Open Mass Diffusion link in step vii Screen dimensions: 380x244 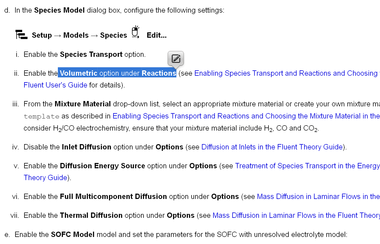coord(296,216)
